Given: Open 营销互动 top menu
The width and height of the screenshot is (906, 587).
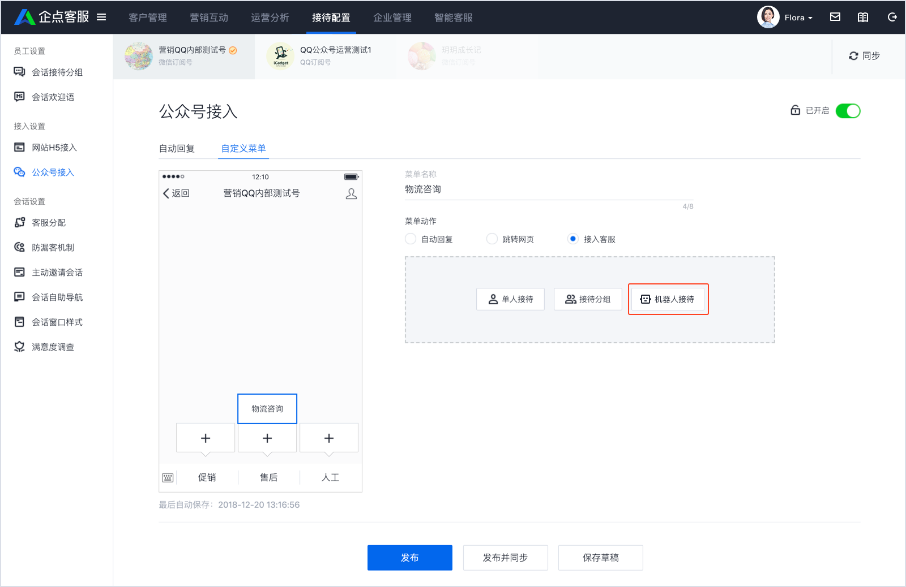Looking at the screenshot, I should (x=209, y=18).
